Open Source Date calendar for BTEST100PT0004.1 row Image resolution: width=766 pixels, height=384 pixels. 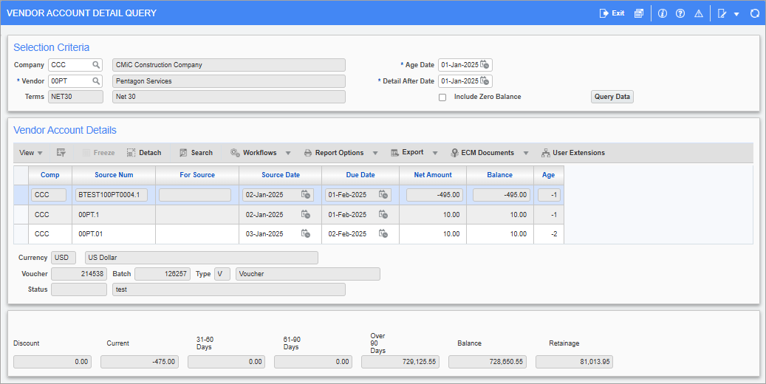pos(306,194)
